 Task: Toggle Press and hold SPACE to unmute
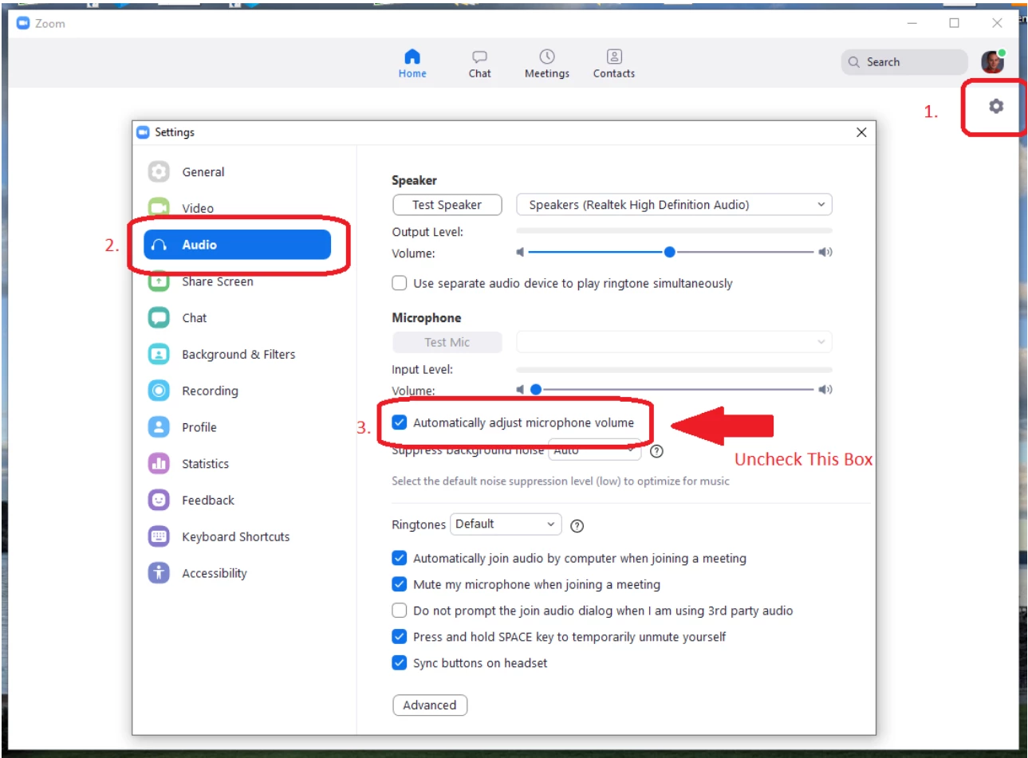point(400,637)
